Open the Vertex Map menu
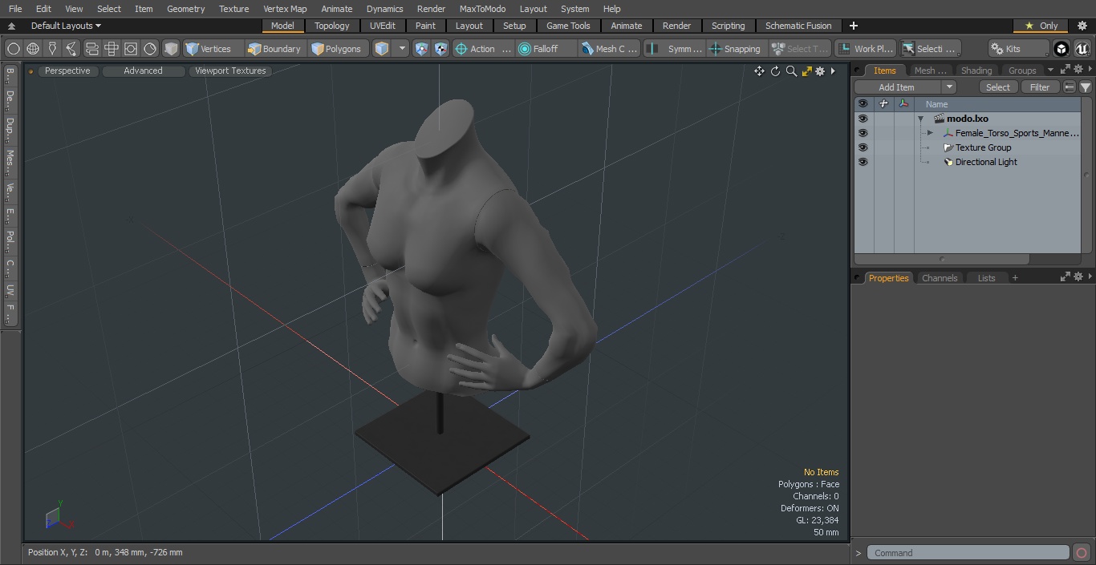Screen dimensions: 1096x565 coord(285,9)
